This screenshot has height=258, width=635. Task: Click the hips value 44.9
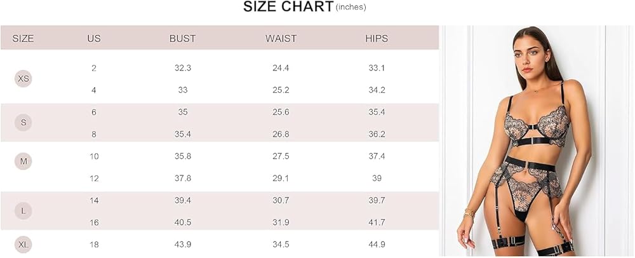pos(377,245)
